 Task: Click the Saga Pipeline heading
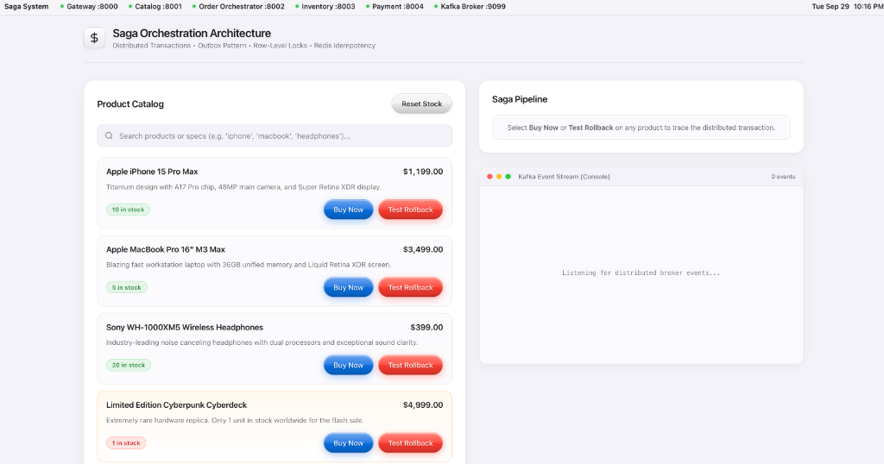(x=520, y=99)
